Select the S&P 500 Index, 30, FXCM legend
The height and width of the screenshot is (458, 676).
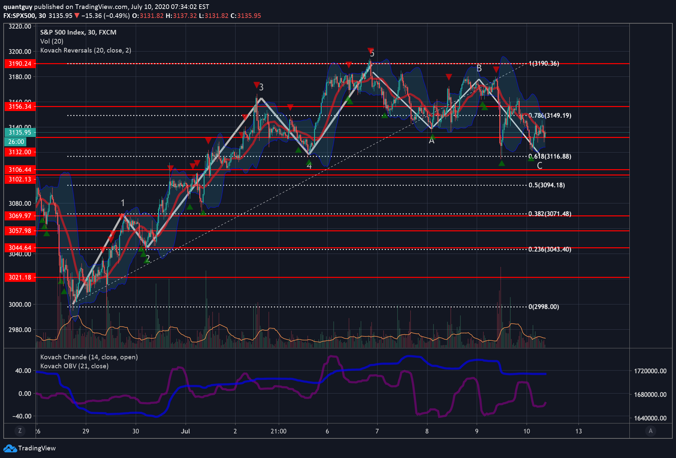point(78,32)
